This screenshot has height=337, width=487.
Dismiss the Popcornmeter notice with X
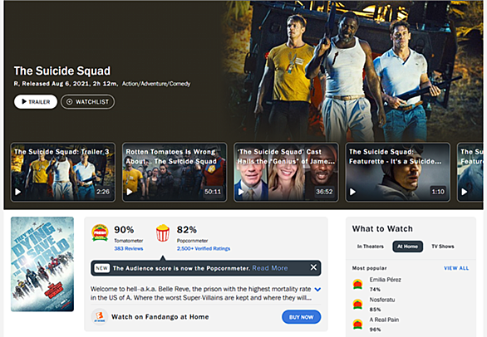313,267
